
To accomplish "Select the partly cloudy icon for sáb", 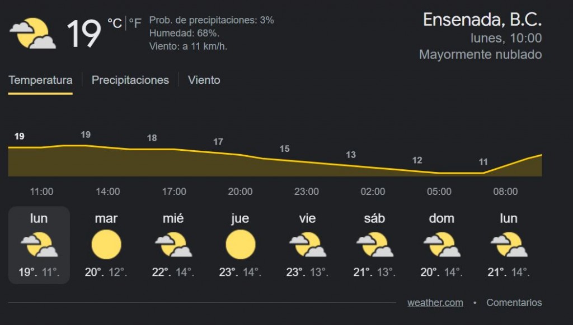I will click(374, 245).
